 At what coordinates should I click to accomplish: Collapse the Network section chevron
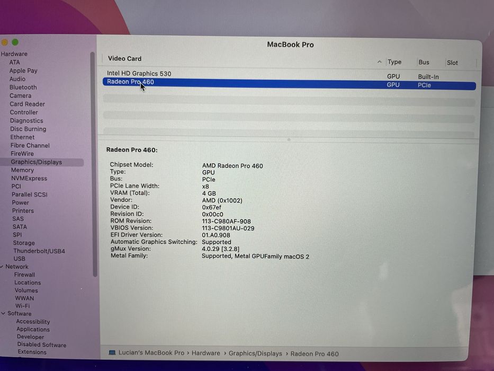(2, 267)
